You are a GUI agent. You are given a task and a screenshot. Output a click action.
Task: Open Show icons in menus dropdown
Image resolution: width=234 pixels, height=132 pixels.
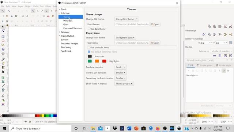coord(124,84)
